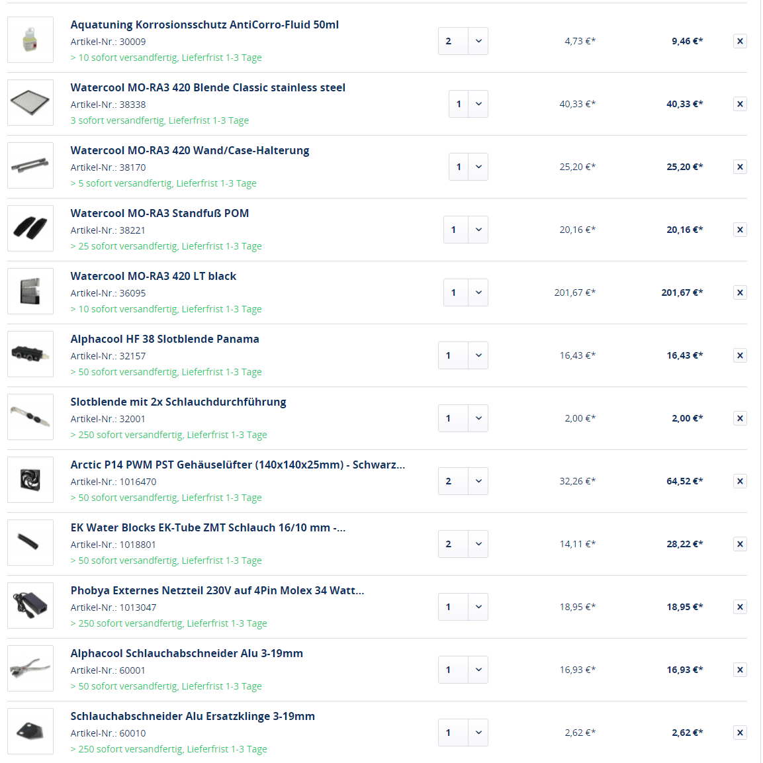
Task: Remove Aquatuning AntiCorro-Fluid from cart
Action: pos(740,41)
